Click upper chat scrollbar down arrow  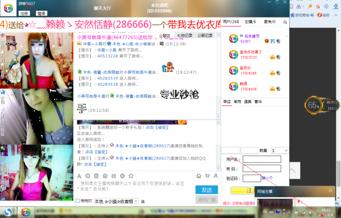219,116
